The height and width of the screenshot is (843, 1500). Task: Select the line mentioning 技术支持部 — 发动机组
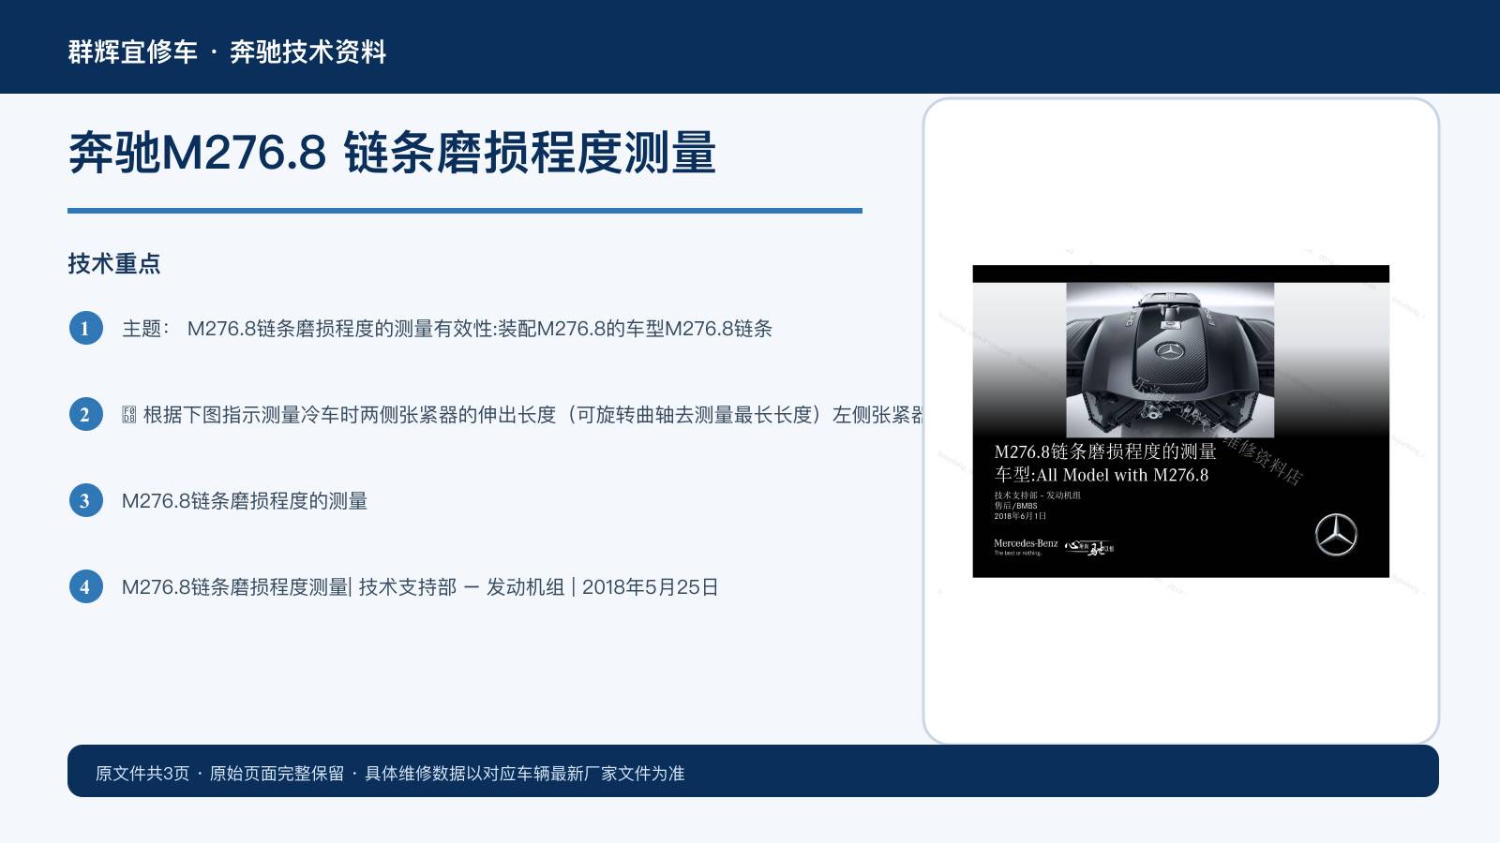[420, 587]
